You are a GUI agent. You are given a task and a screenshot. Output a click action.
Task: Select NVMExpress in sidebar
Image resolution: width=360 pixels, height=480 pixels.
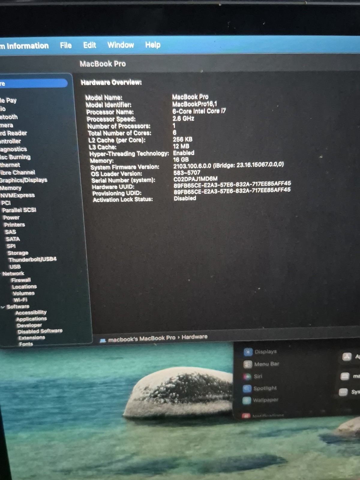pos(18,195)
